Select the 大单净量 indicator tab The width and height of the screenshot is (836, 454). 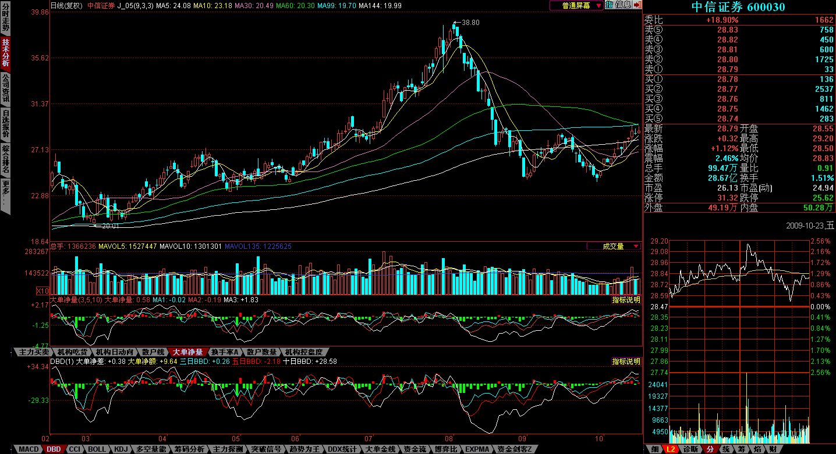[188, 352]
